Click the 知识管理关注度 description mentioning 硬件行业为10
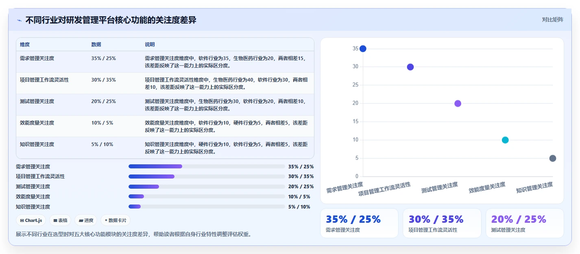This screenshot has width=580, height=254. [x=226, y=148]
